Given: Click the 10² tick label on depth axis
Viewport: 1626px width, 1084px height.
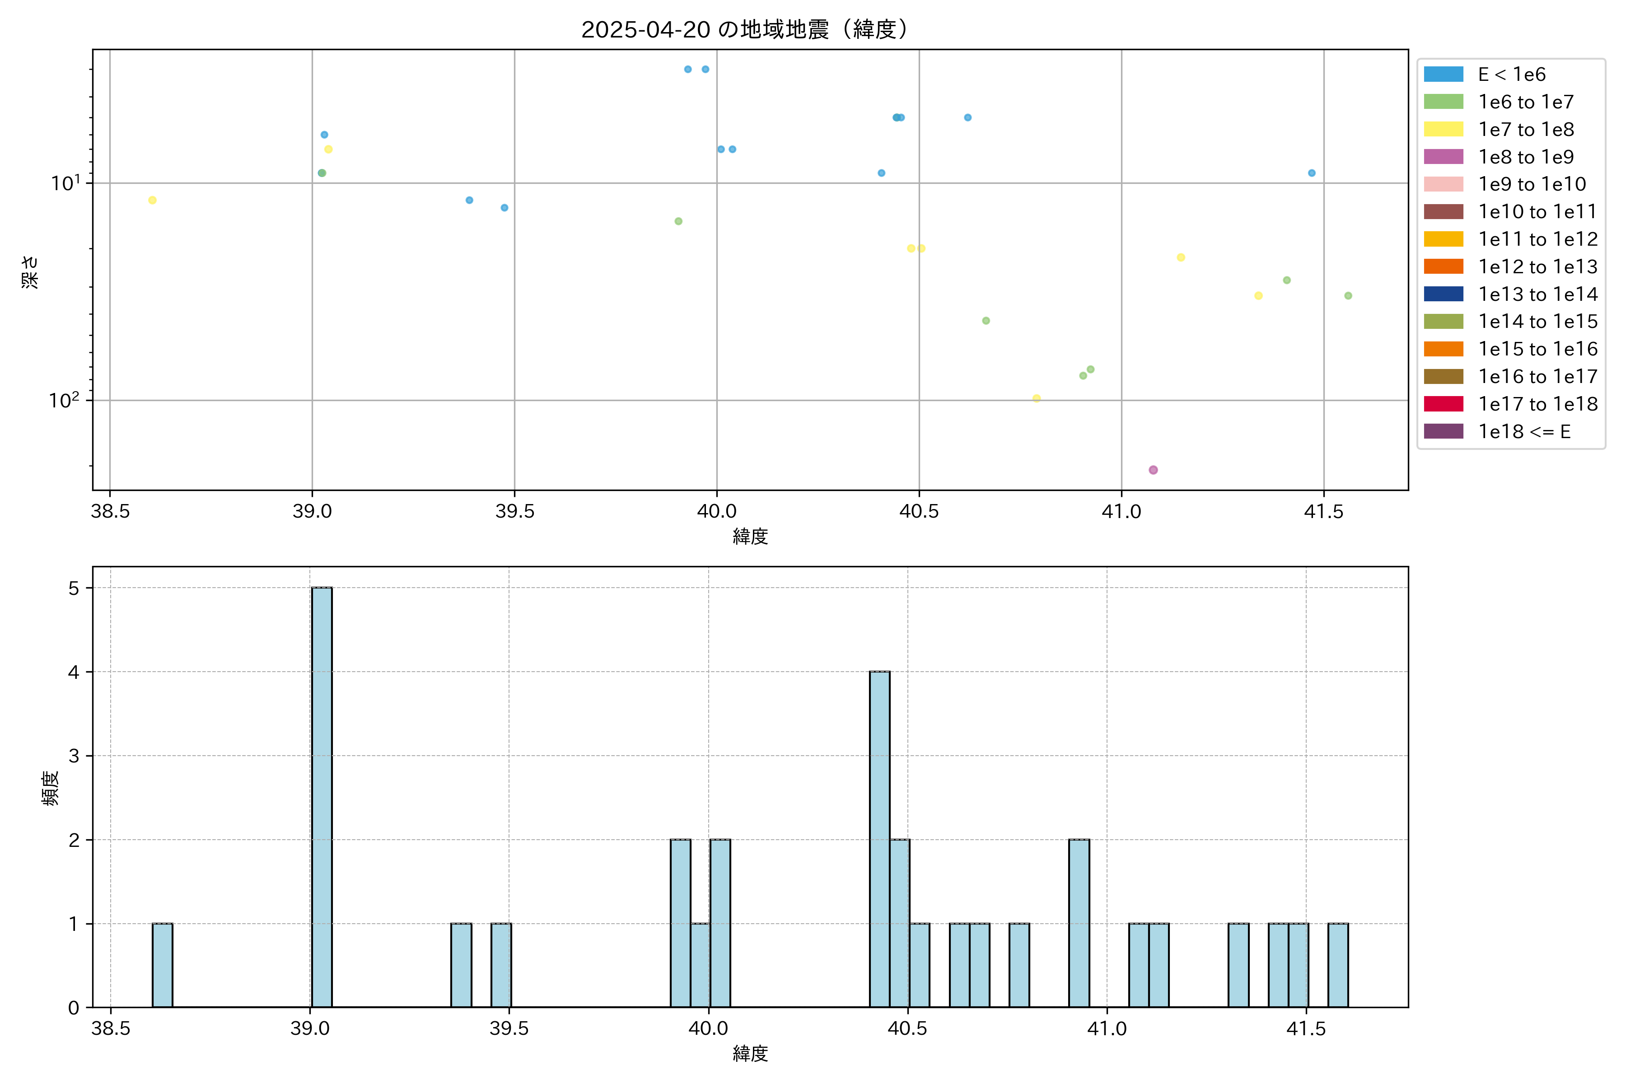Looking at the screenshot, I should coord(64,400).
